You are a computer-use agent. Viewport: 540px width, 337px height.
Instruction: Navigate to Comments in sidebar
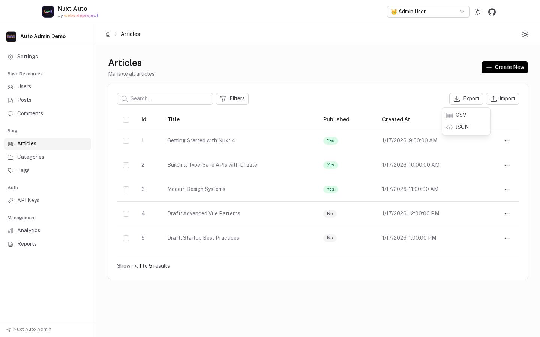point(48,114)
